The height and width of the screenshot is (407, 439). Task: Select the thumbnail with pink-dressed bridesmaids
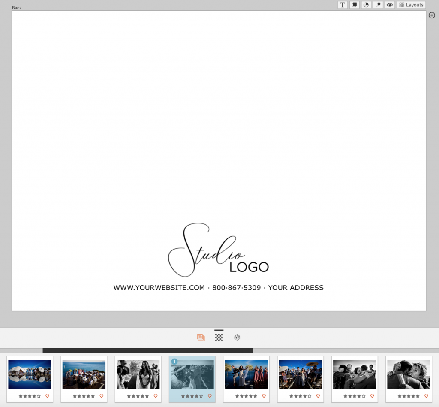247,374
